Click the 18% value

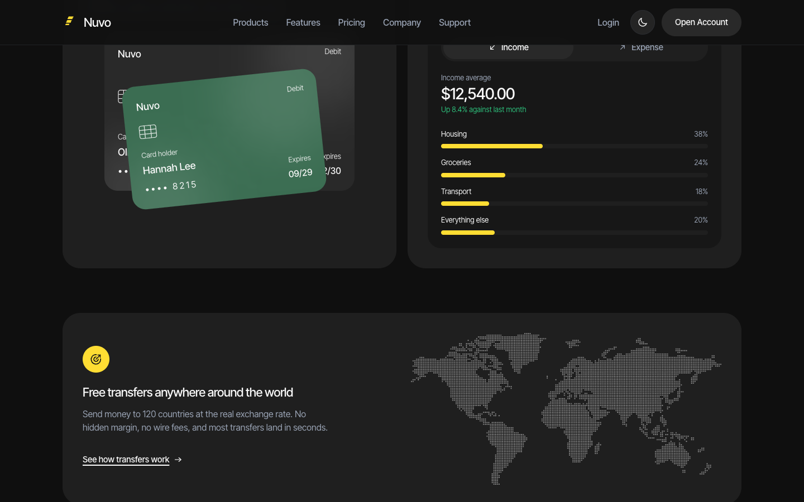click(x=702, y=191)
